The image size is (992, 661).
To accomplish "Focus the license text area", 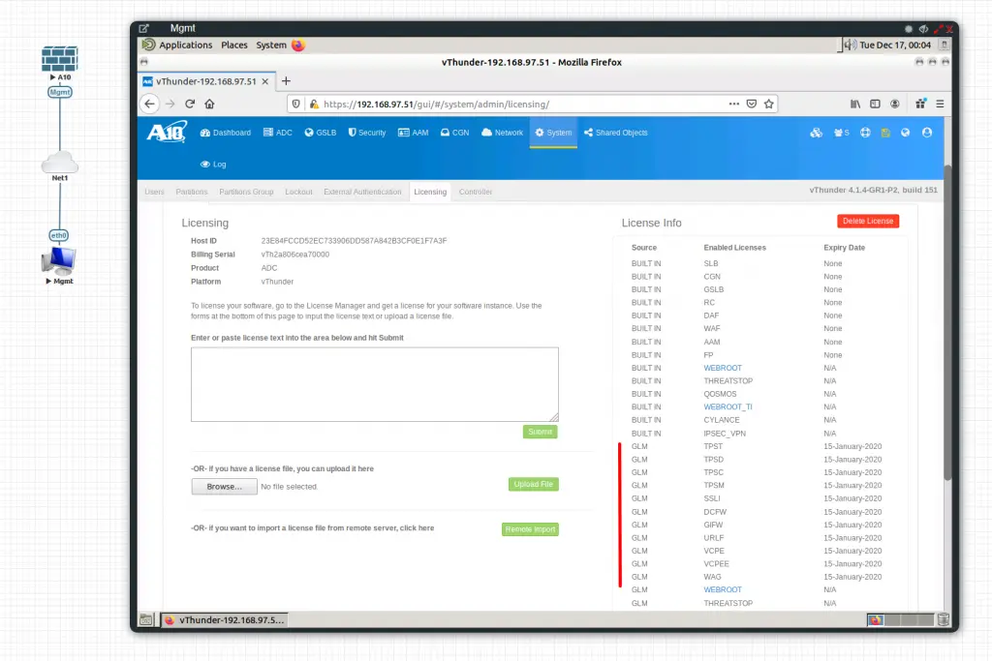I will click(x=375, y=384).
